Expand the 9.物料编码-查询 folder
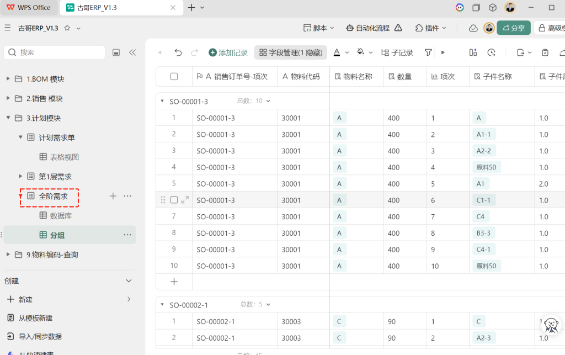 click(x=8, y=255)
